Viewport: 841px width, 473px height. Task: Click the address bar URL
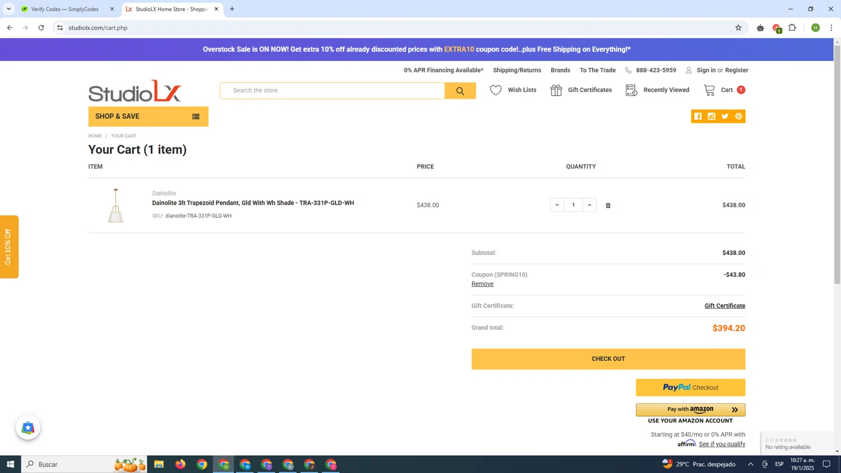tap(98, 28)
